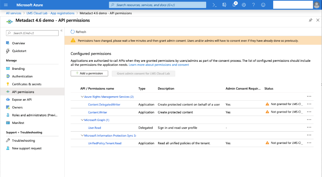Viewport: 322px width, 177px height.
Task: Open more options for User.Read row
Action: (309, 128)
